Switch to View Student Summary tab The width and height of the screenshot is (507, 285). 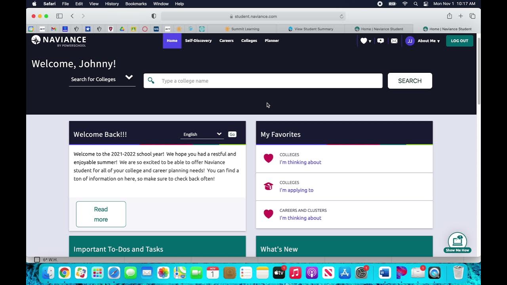pos(311,29)
